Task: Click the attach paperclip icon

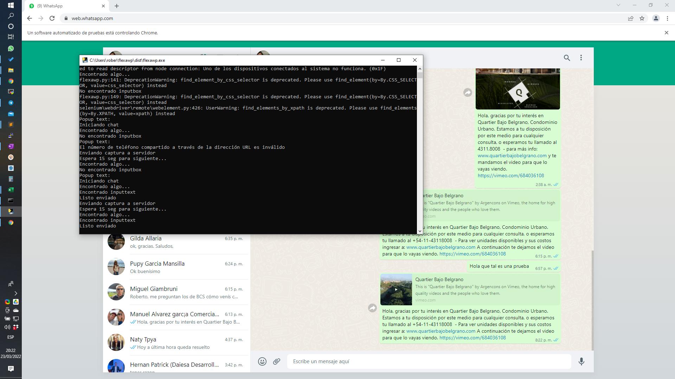Action: (x=277, y=361)
